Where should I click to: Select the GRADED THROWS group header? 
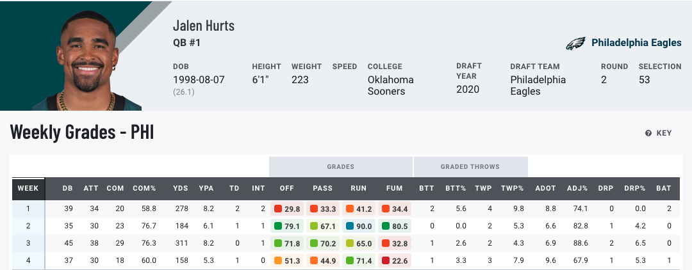coord(470,166)
